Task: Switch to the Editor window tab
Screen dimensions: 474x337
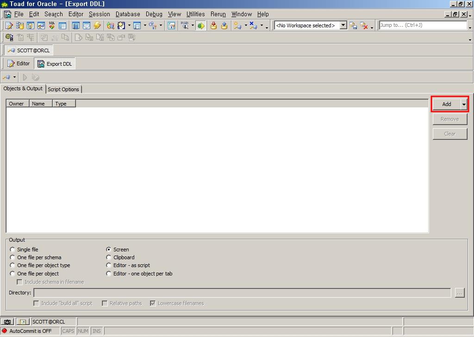Action: (19, 64)
